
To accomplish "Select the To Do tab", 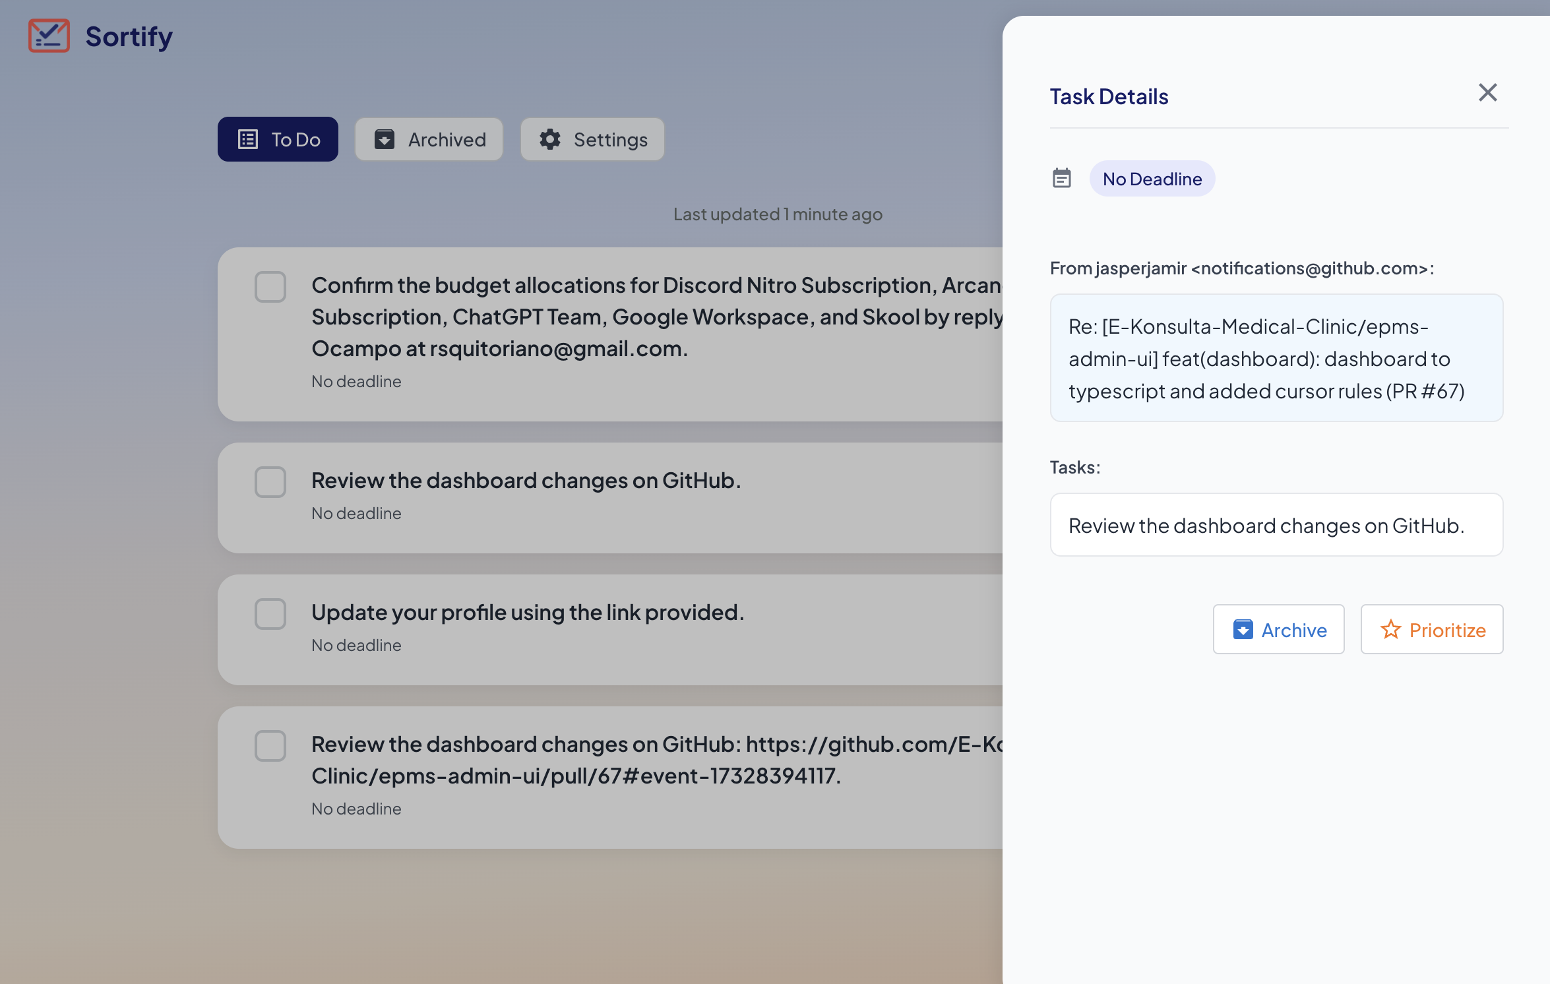I will click(278, 139).
